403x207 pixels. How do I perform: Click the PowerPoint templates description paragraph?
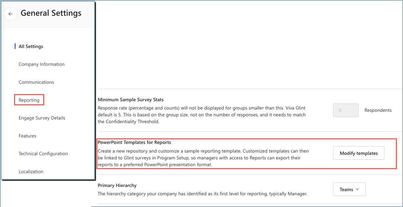tap(203, 158)
